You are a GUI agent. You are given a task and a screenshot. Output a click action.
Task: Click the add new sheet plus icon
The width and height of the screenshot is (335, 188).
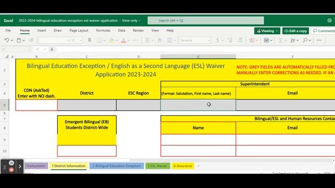[x=198, y=166]
